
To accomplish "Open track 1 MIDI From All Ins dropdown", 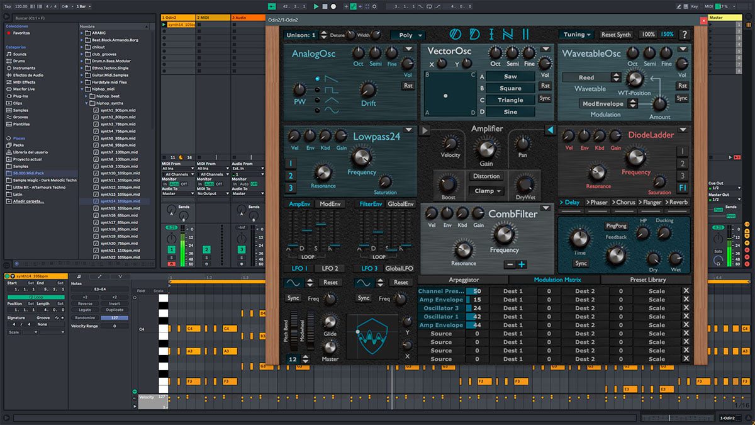I will point(177,169).
